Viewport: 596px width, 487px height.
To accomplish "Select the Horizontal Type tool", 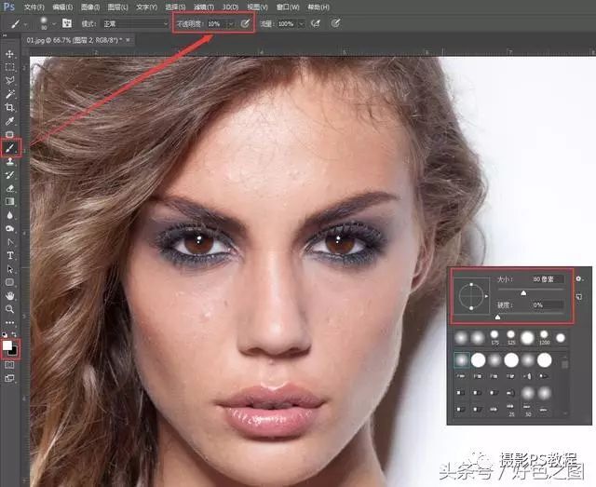I will (x=10, y=254).
